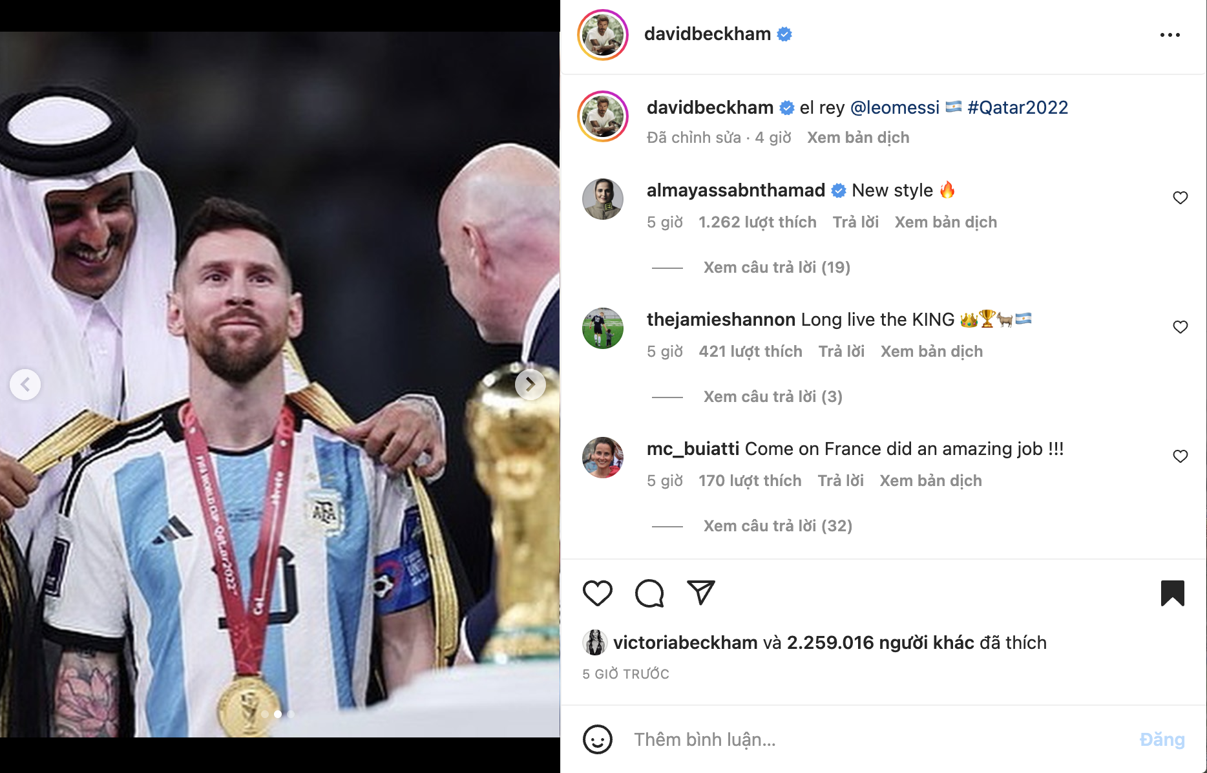Go to next photo with the right arrow
Image resolution: width=1207 pixels, height=773 pixels.
[531, 384]
